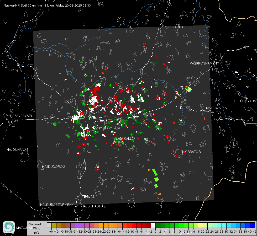Click the TISZAVASVÁRI town label

coord(21,116)
